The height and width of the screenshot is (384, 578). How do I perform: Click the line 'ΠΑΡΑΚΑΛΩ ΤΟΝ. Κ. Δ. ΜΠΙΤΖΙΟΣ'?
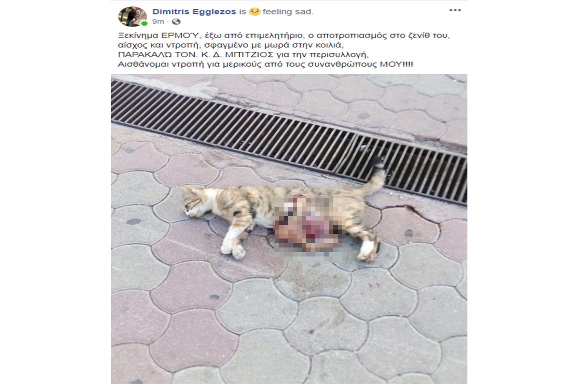point(243,54)
